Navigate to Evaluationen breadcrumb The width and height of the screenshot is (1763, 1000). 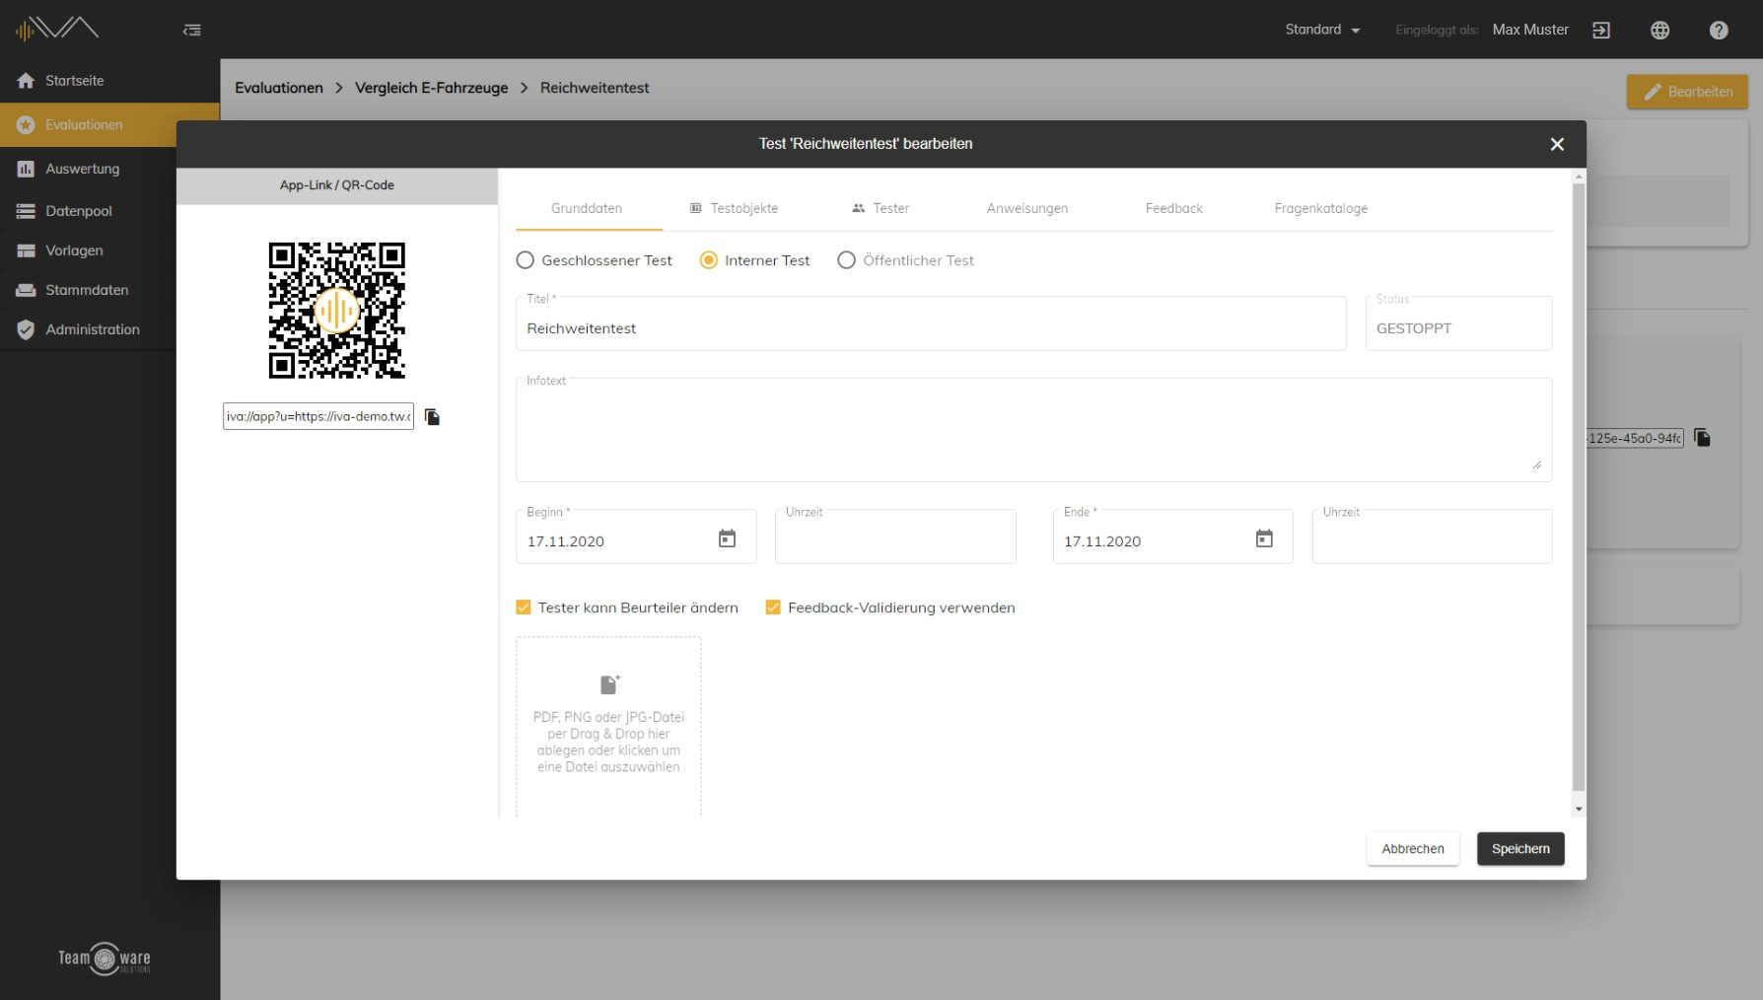tap(279, 88)
